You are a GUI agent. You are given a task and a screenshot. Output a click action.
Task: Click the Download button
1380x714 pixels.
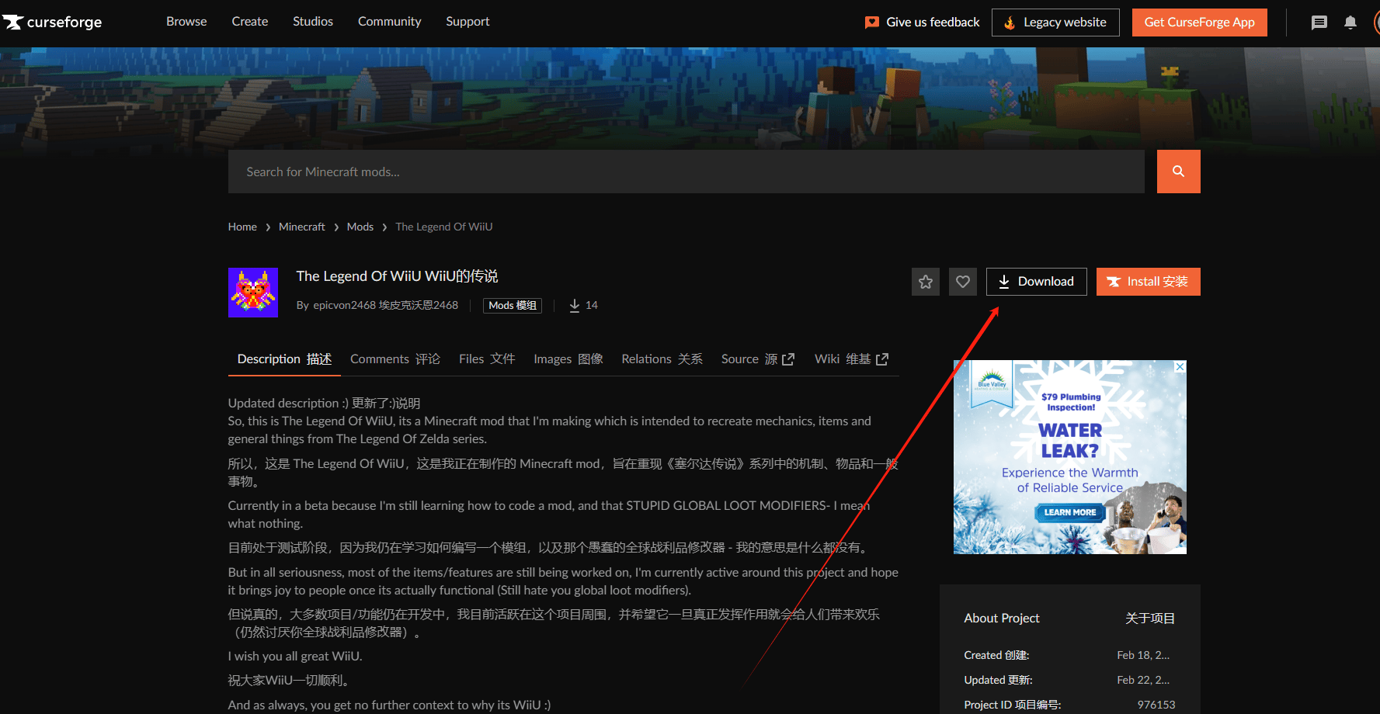(x=1036, y=282)
